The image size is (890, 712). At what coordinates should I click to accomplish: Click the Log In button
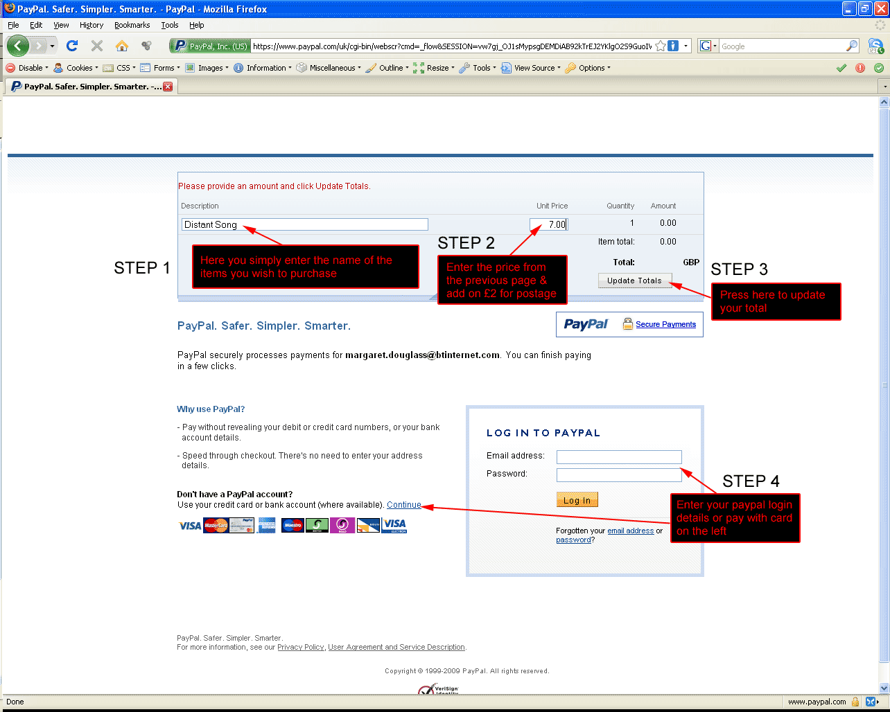(577, 500)
